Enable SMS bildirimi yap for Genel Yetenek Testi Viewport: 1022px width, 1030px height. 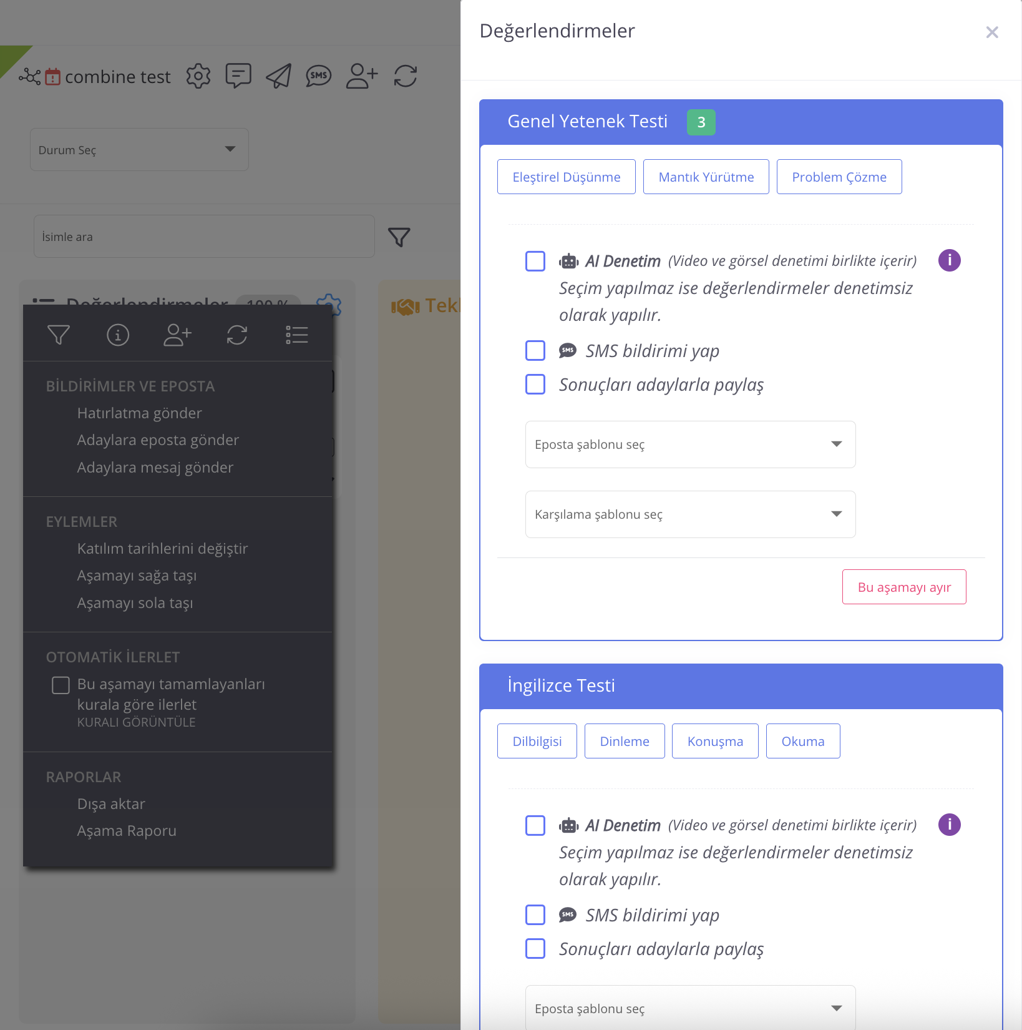[535, 351]
